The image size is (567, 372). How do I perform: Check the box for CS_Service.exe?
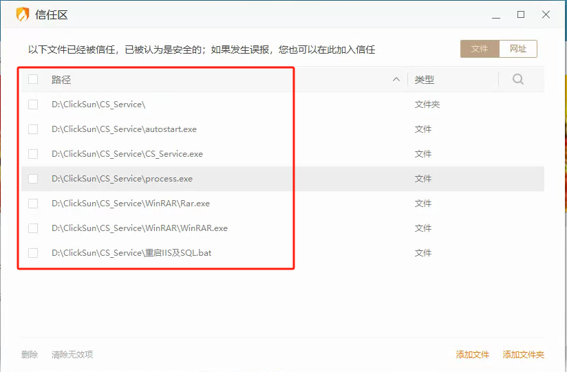pos(33,154)
